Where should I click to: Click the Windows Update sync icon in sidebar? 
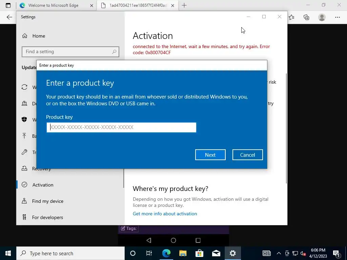(24, 87)
